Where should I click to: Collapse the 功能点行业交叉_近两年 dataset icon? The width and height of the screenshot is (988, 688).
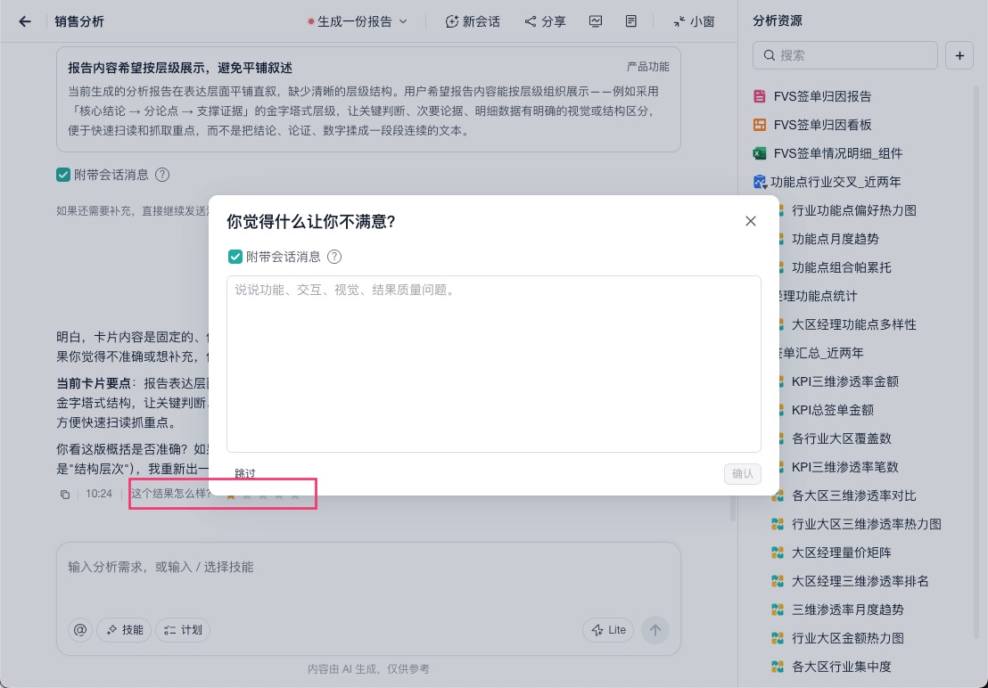[x=760, y=182]
